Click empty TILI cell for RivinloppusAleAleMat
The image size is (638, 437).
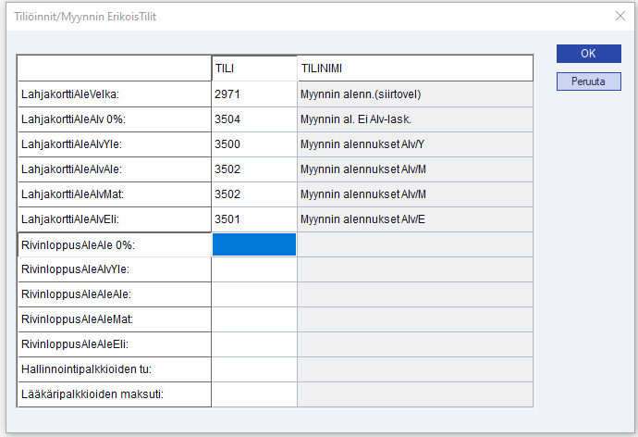tap(254, 318)
